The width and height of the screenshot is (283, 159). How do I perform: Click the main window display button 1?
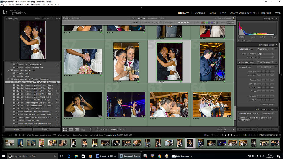[x=4, y=135]
